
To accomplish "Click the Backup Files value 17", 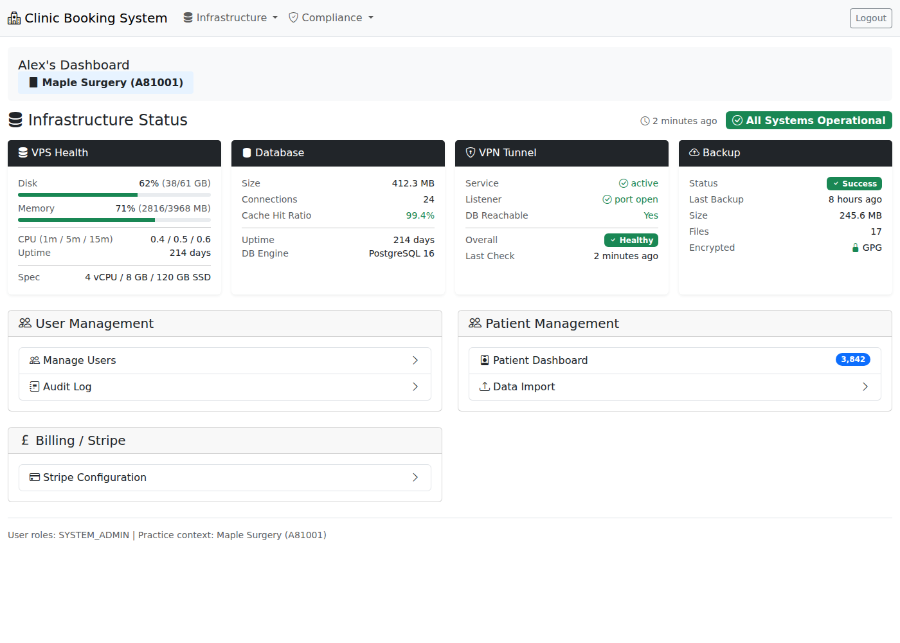I will coord(876,231).
